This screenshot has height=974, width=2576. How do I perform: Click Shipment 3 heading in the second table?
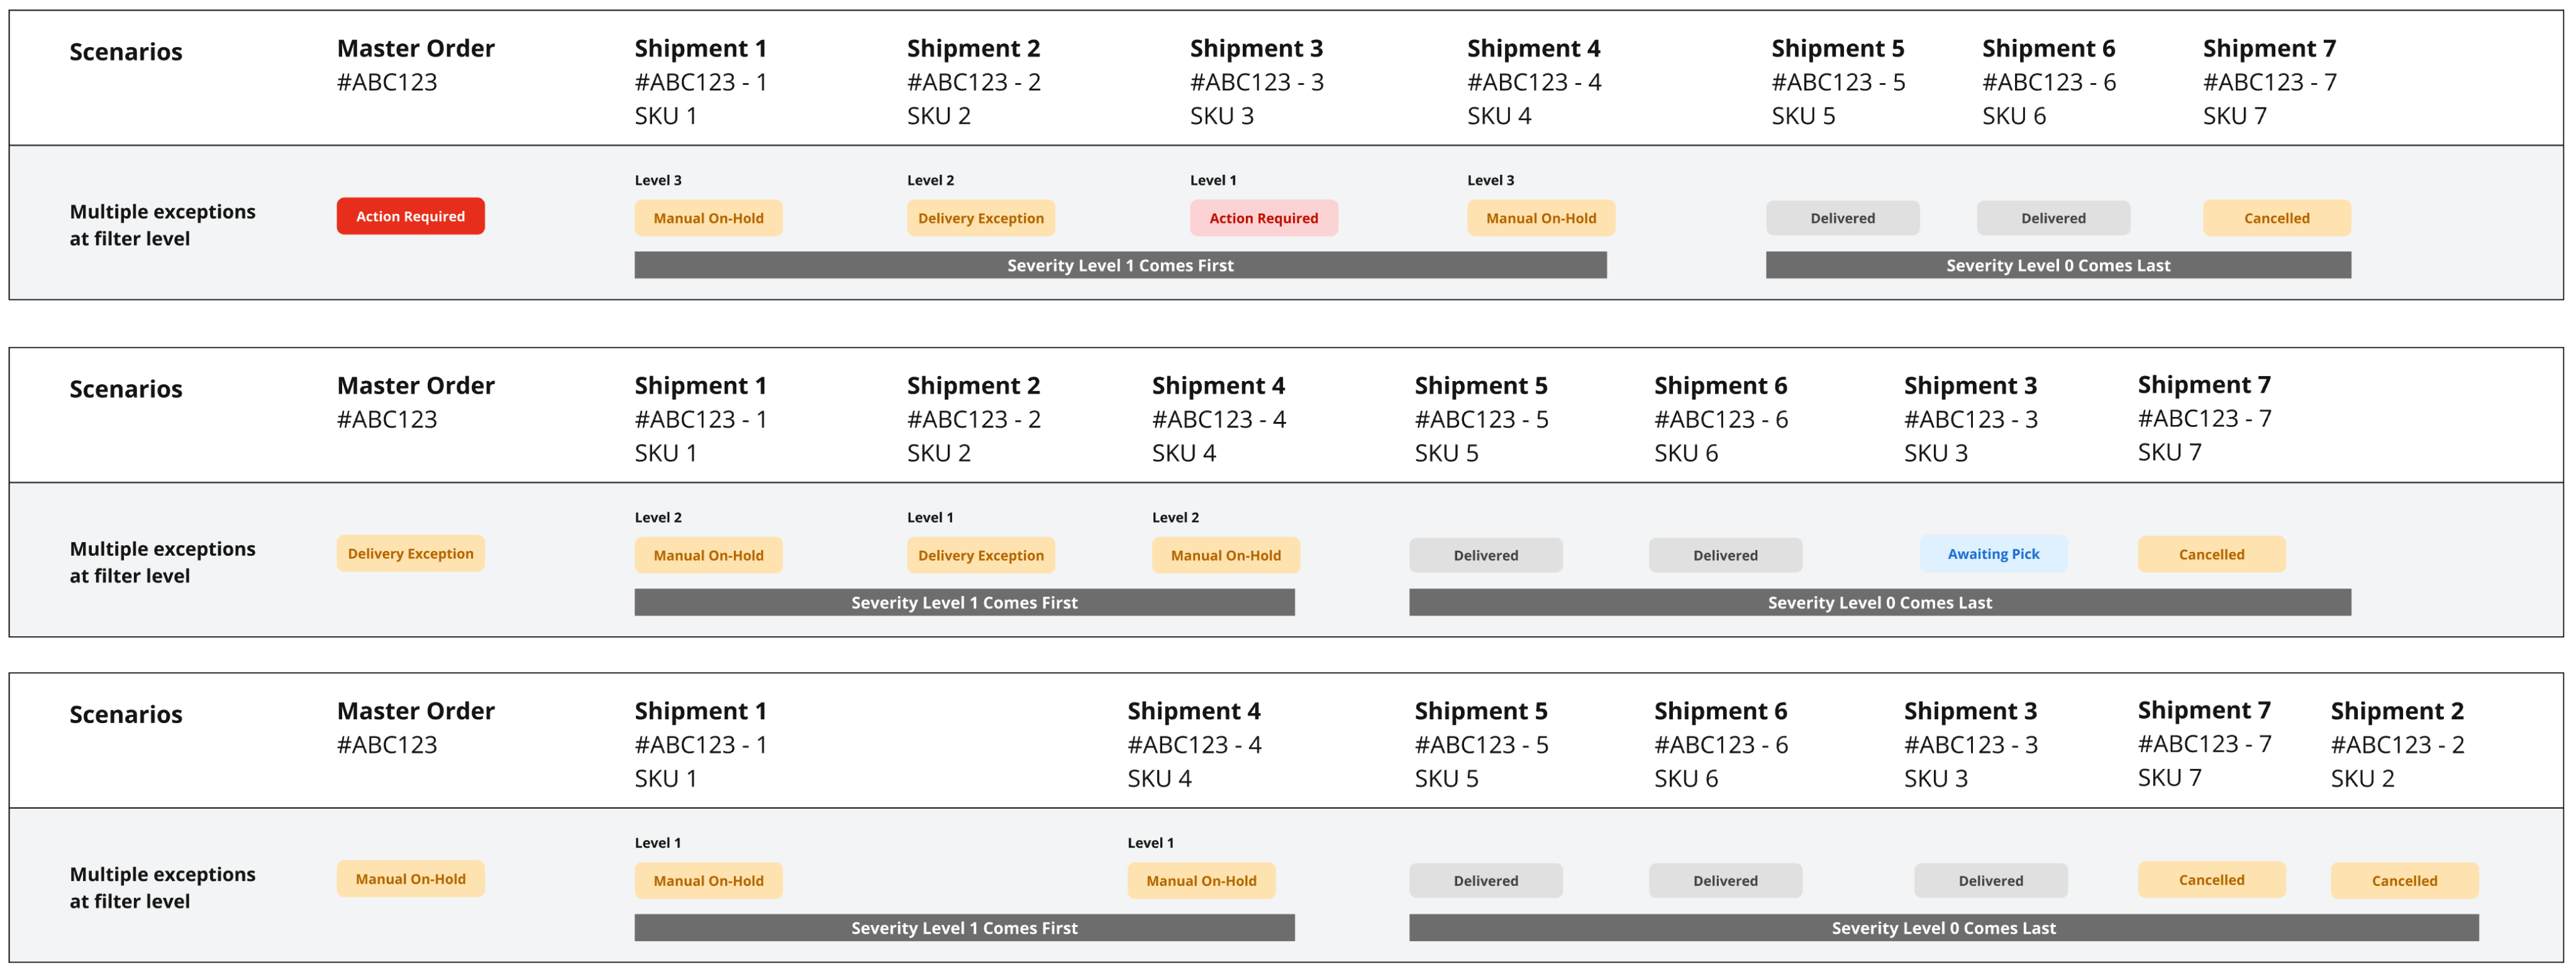tap(1970, 385)
